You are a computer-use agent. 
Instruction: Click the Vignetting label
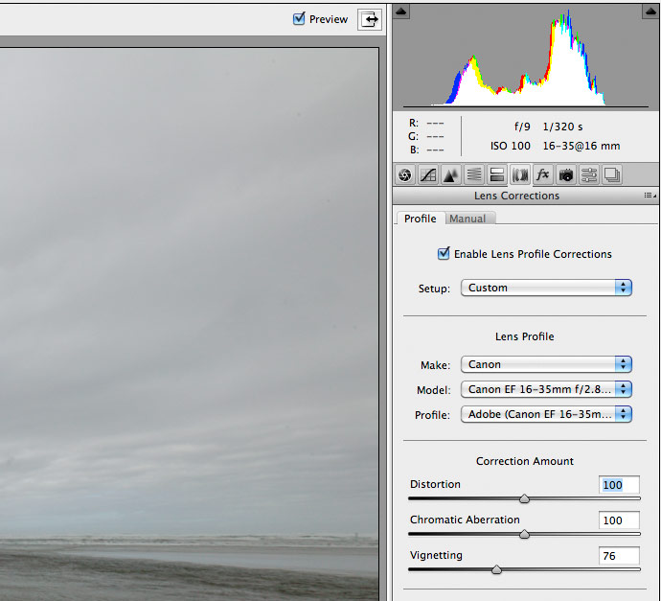coord(436,555)
